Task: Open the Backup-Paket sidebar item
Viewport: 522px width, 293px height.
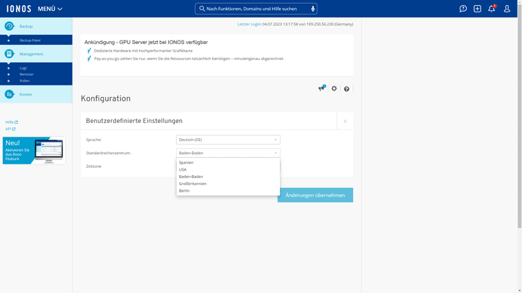Action: (30, 41)
